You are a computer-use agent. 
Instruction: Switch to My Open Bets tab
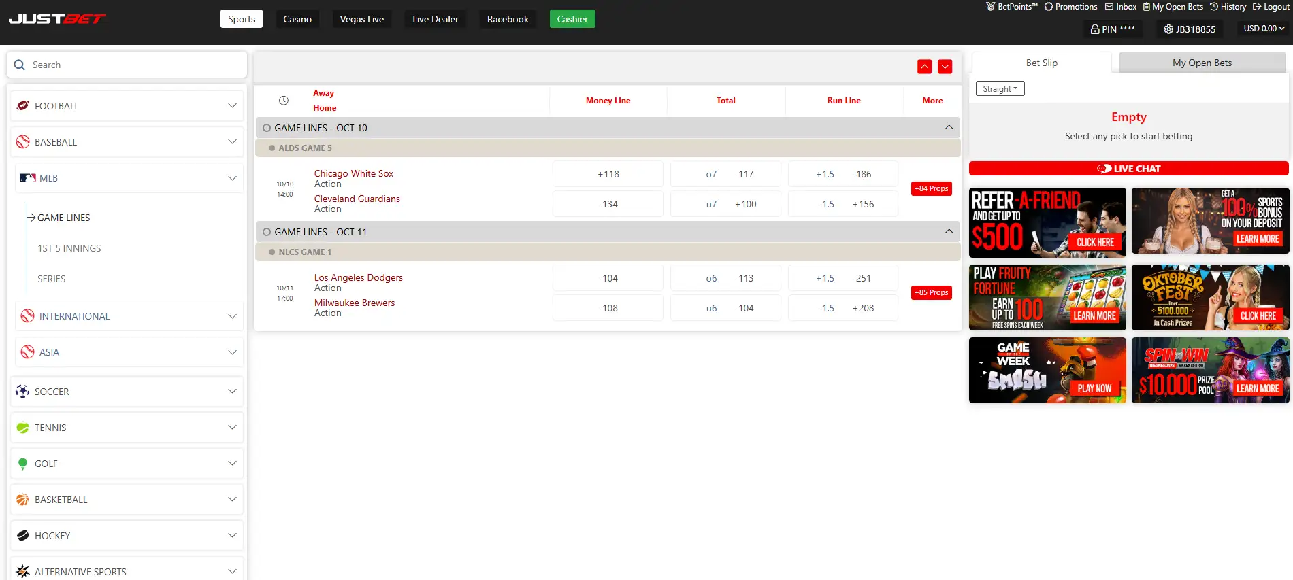pyautogui.click(x=1202, y=63)
